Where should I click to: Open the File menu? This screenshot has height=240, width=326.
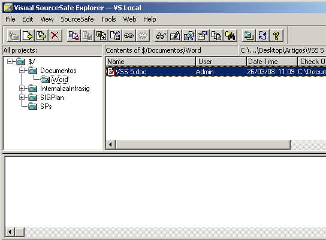tap(10, 19)
